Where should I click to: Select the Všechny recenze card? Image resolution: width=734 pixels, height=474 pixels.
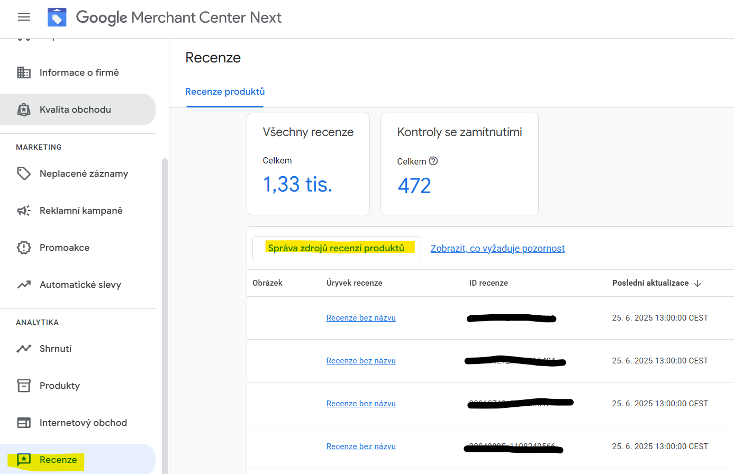pos(308,164)
